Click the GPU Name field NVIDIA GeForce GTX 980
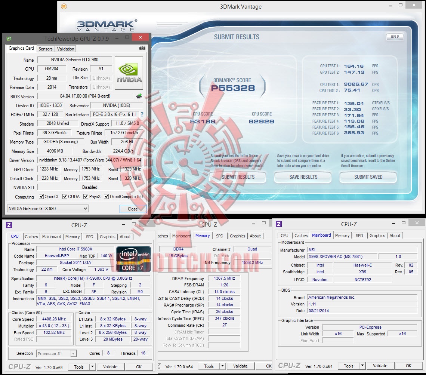The image size is (426, 375). 75,60
